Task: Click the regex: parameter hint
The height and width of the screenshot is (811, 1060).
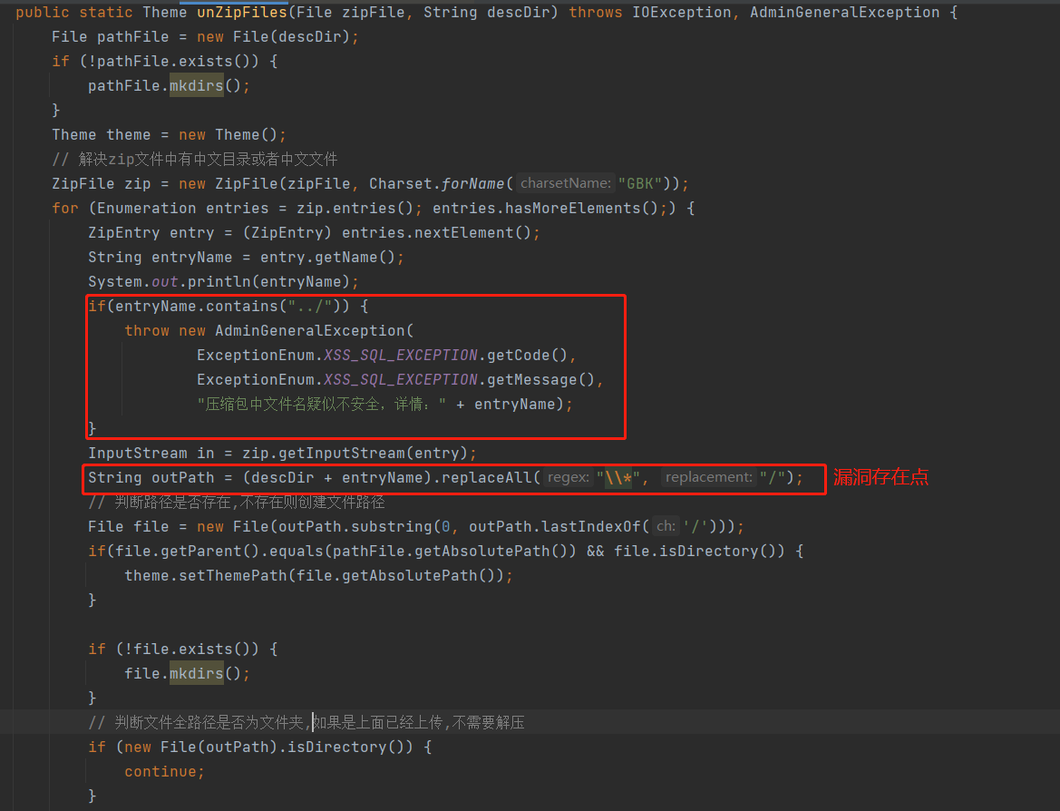Action: tap(568, 477)
